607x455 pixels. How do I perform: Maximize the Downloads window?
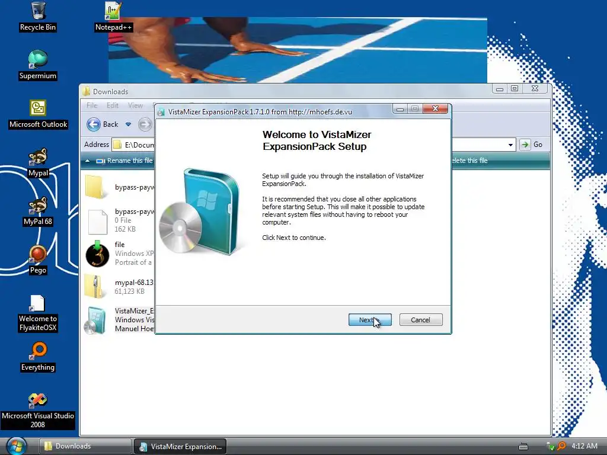click(515, 89)
